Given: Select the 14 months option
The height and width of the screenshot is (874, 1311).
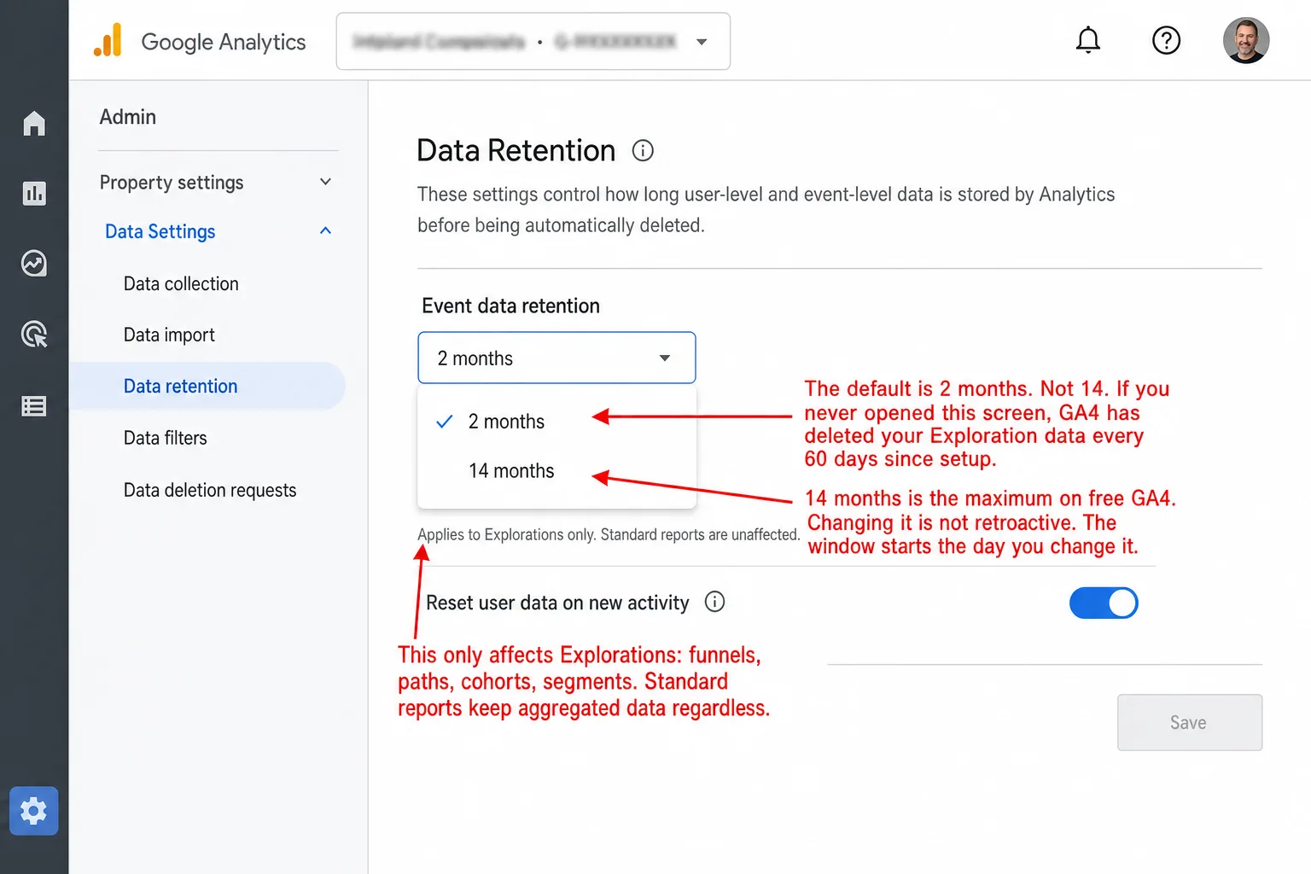Looking at the screenshot, I should click(556, 470).
